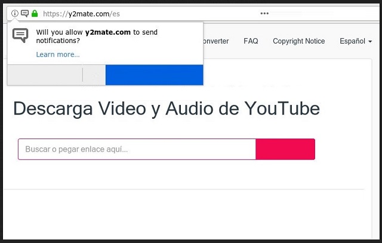Image resolution: width=382 pixels, height=243 pixels.
Task: Open the page actions three-dots menu
Action: 264,13
